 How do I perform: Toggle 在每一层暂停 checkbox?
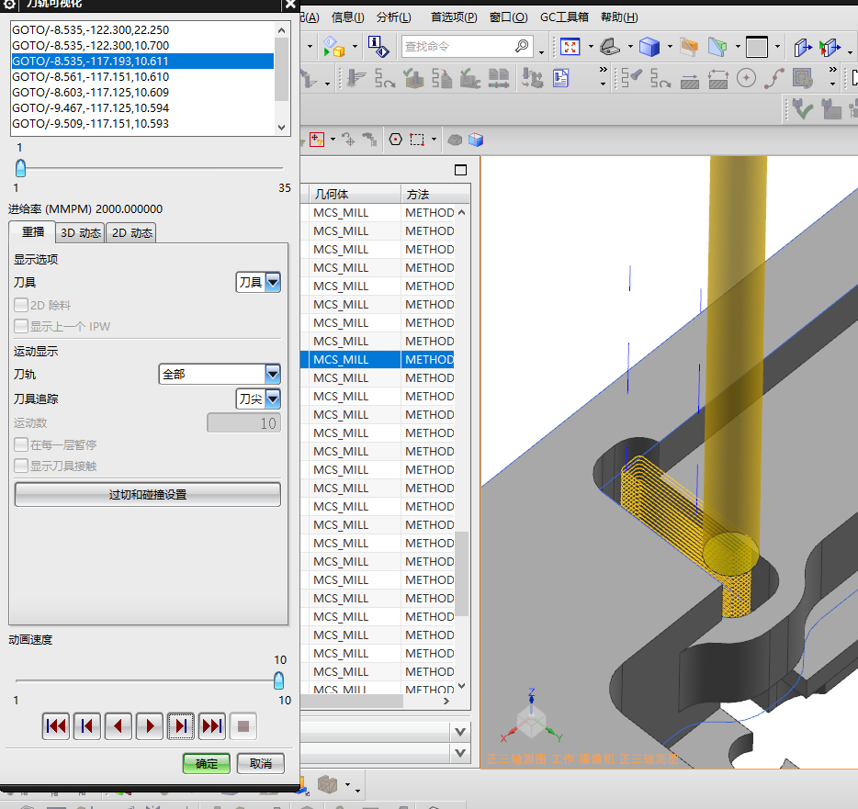point(21,444)
